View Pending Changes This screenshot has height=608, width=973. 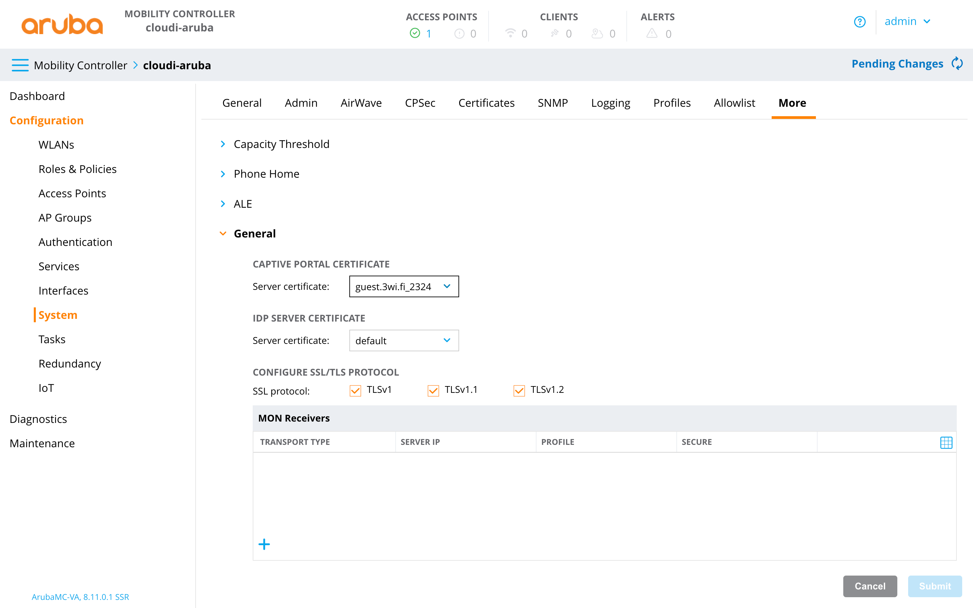[x=897, y=64]
